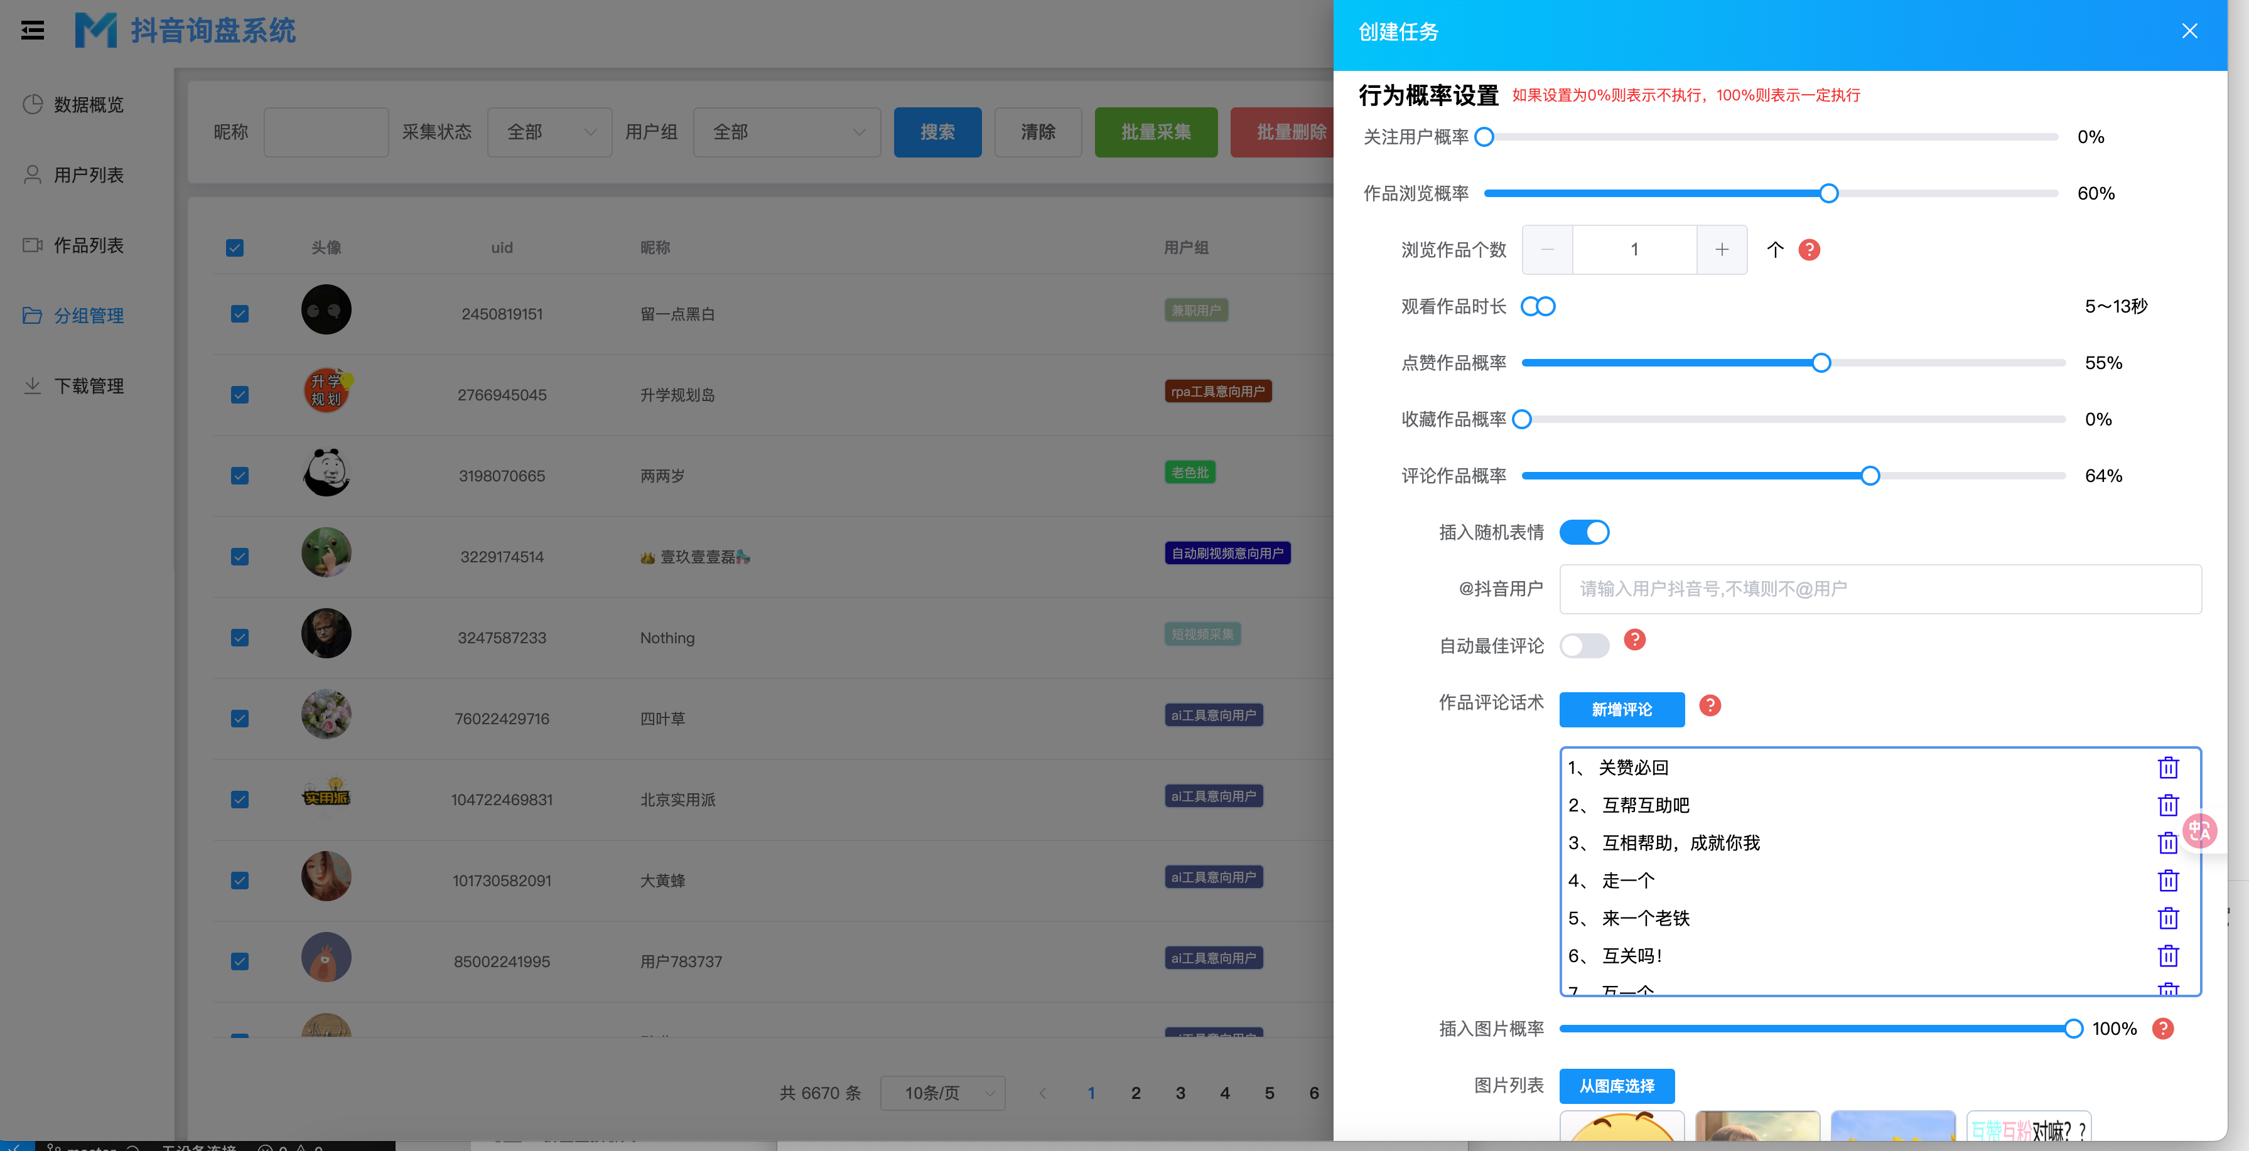Collapse sidebar with hamburger menu icon
This screenshot has width=2249, height=1151.
(x=32, y=31)
